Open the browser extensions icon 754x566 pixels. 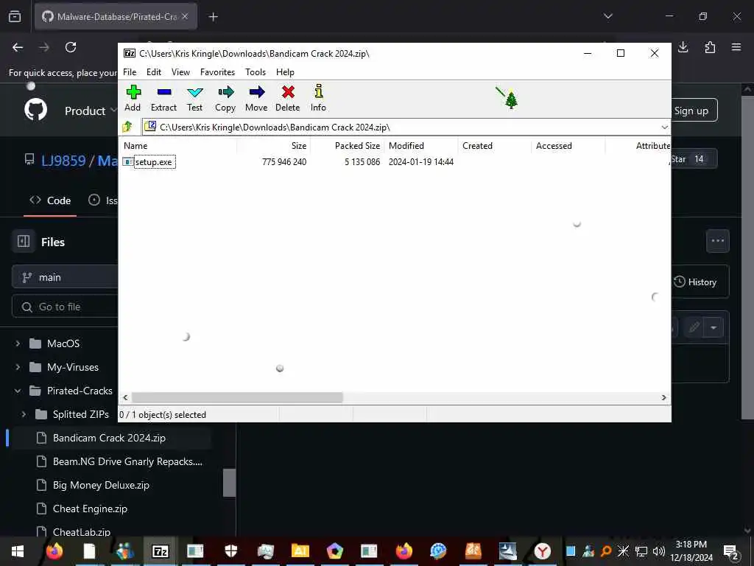point(710,47)
